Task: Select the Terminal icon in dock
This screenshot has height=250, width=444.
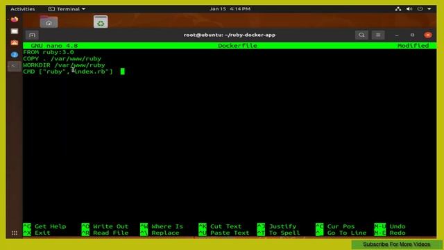Action: pos(14,66)
